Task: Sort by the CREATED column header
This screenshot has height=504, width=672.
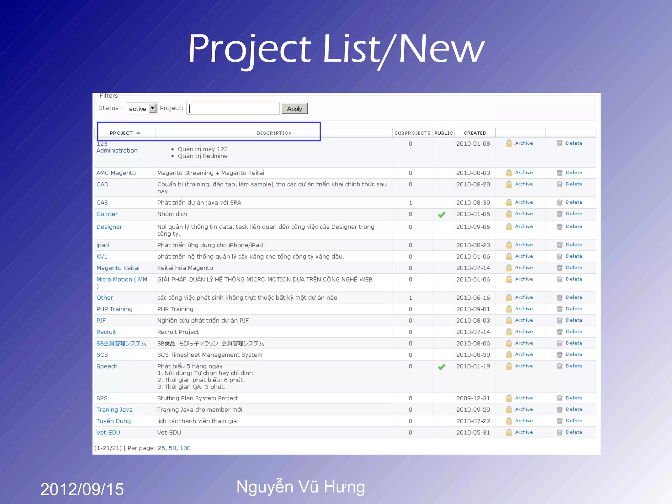Action: coord(475,133)
